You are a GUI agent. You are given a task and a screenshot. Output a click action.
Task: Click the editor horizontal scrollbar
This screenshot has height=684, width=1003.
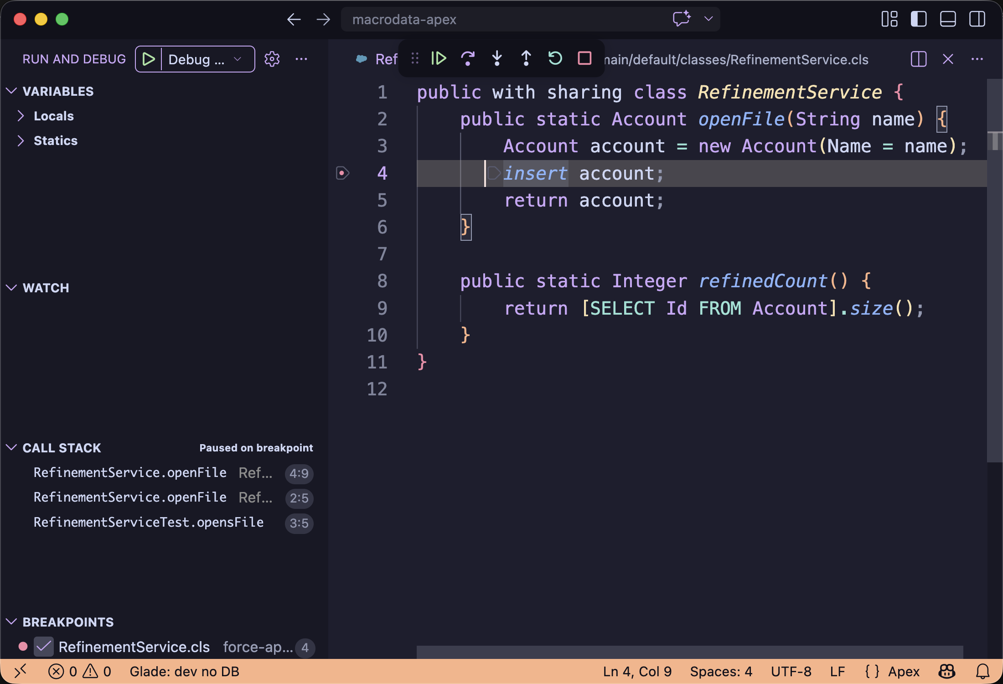pyautogui.click(x=689, y=652)
